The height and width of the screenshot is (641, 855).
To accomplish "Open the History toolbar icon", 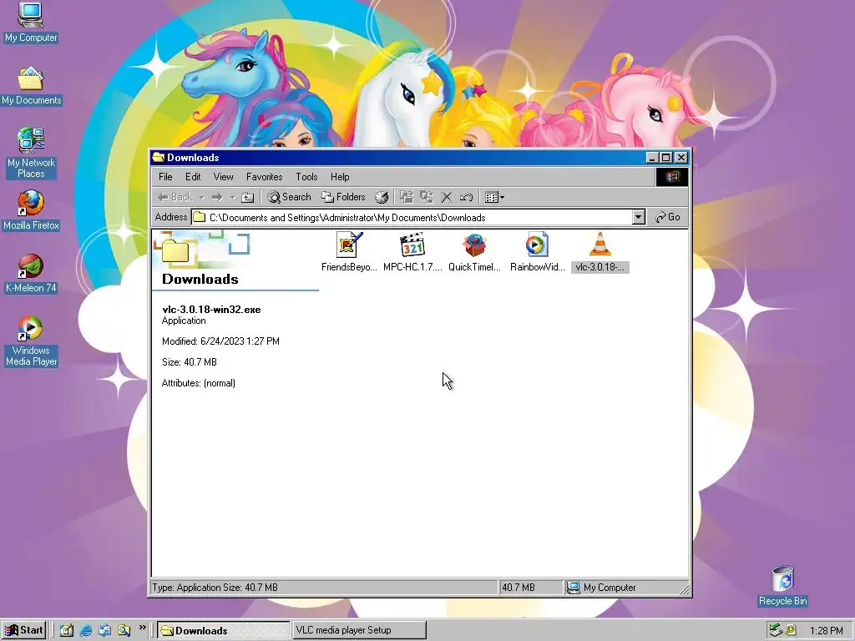I will [382, 197].
